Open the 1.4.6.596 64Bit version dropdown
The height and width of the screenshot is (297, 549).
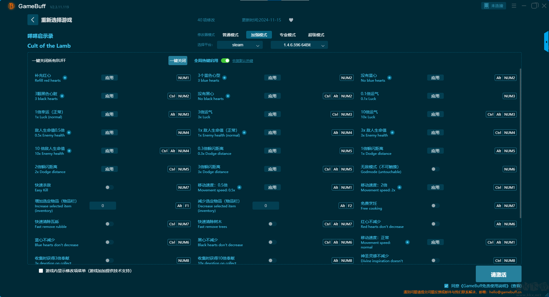pyautogui.click(x=299, y=45)
